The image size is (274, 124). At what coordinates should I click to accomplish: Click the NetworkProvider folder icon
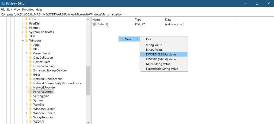click(31, 87)
